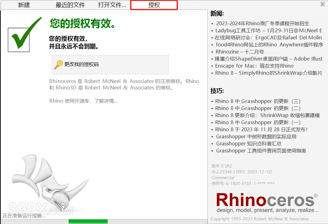Screen dimensions: 328x224
Task: Click the design, model, present, analyze, realize... tagline
Action: [x=268, y=210]
